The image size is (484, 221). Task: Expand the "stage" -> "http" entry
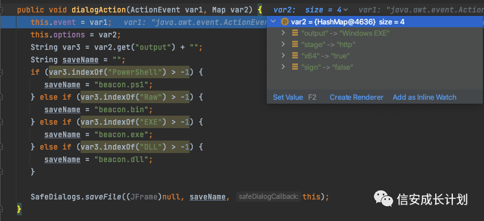283,44
